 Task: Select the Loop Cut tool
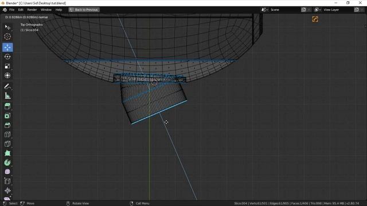(7, 134)
